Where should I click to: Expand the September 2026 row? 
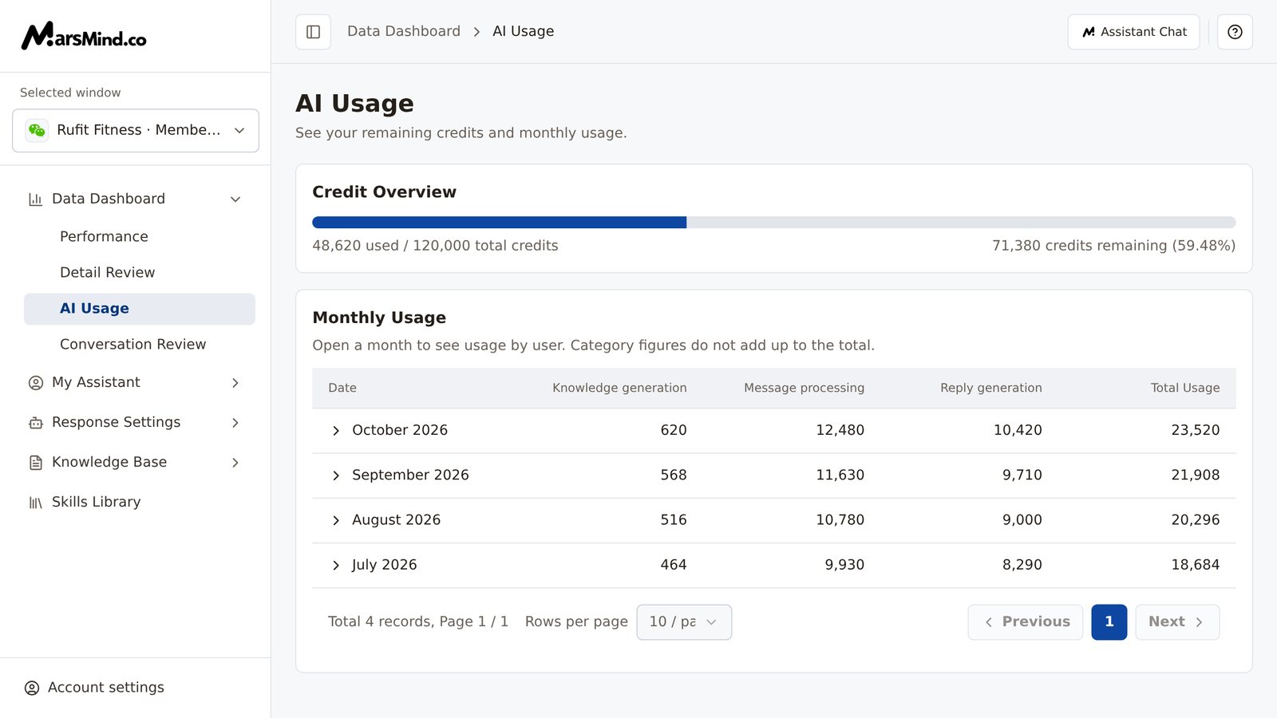coord(336,475)
